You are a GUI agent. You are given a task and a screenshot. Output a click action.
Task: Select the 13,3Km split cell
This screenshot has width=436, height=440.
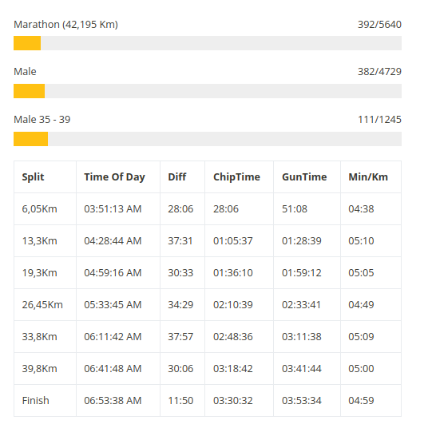[x=45, y=241]
